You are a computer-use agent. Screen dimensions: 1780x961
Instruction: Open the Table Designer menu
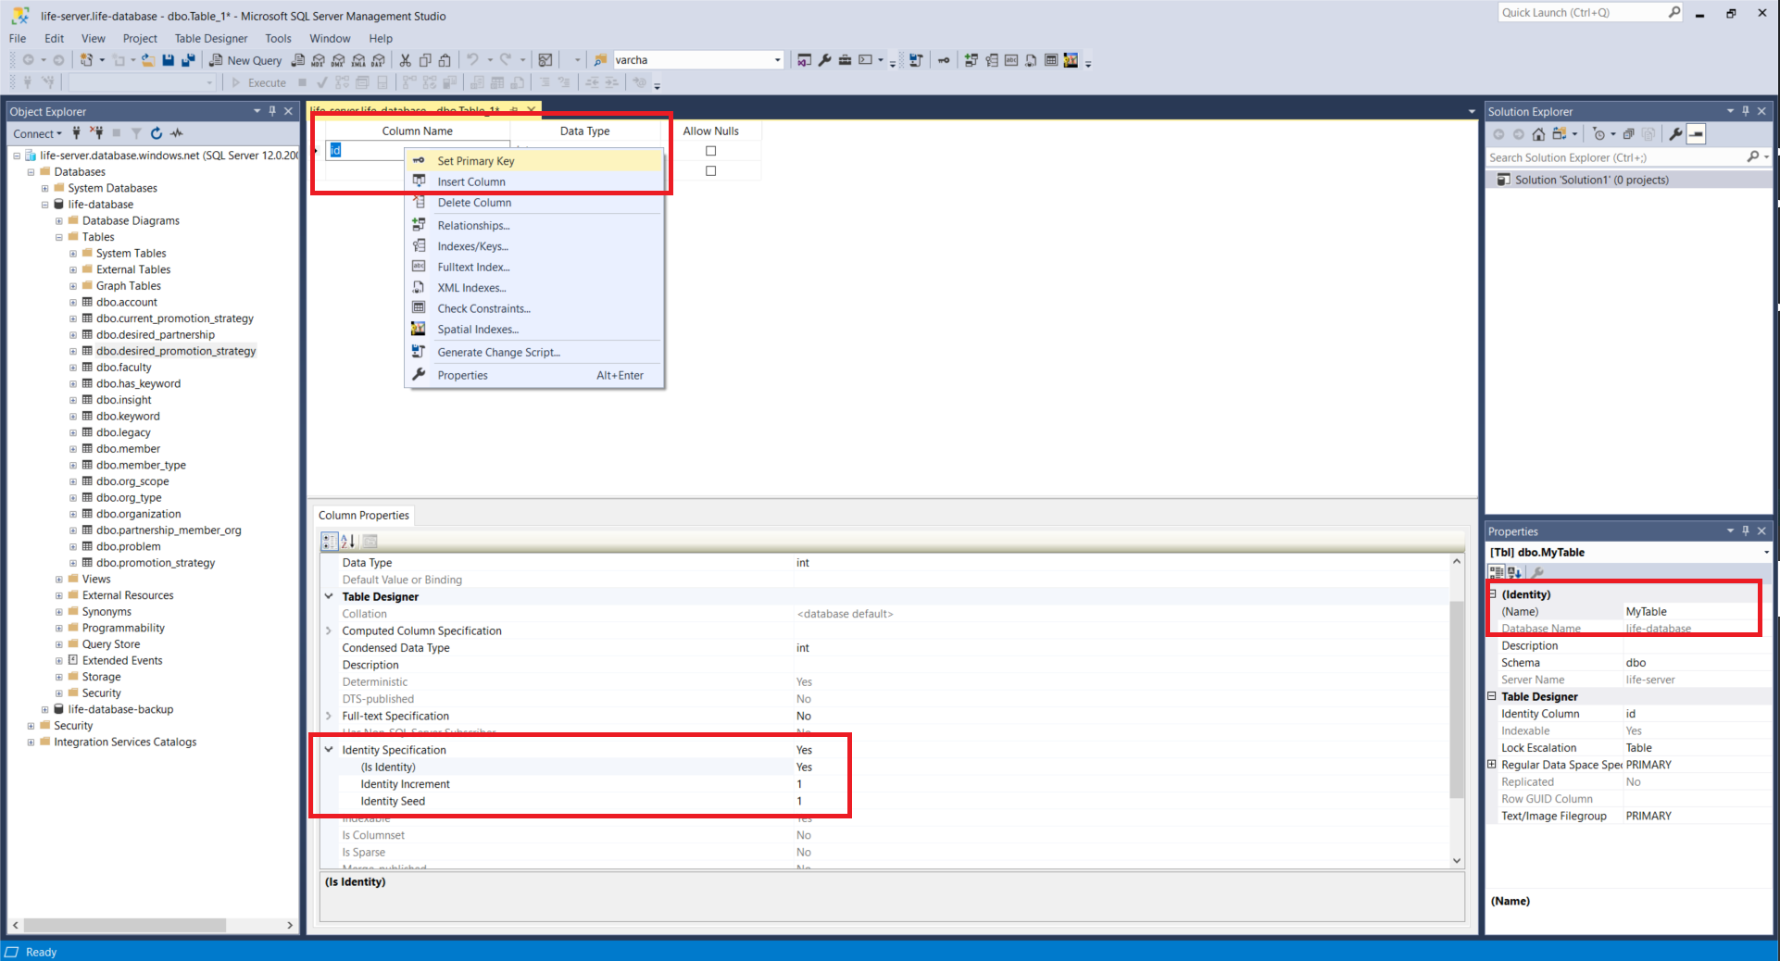click(x=211, y=38)
